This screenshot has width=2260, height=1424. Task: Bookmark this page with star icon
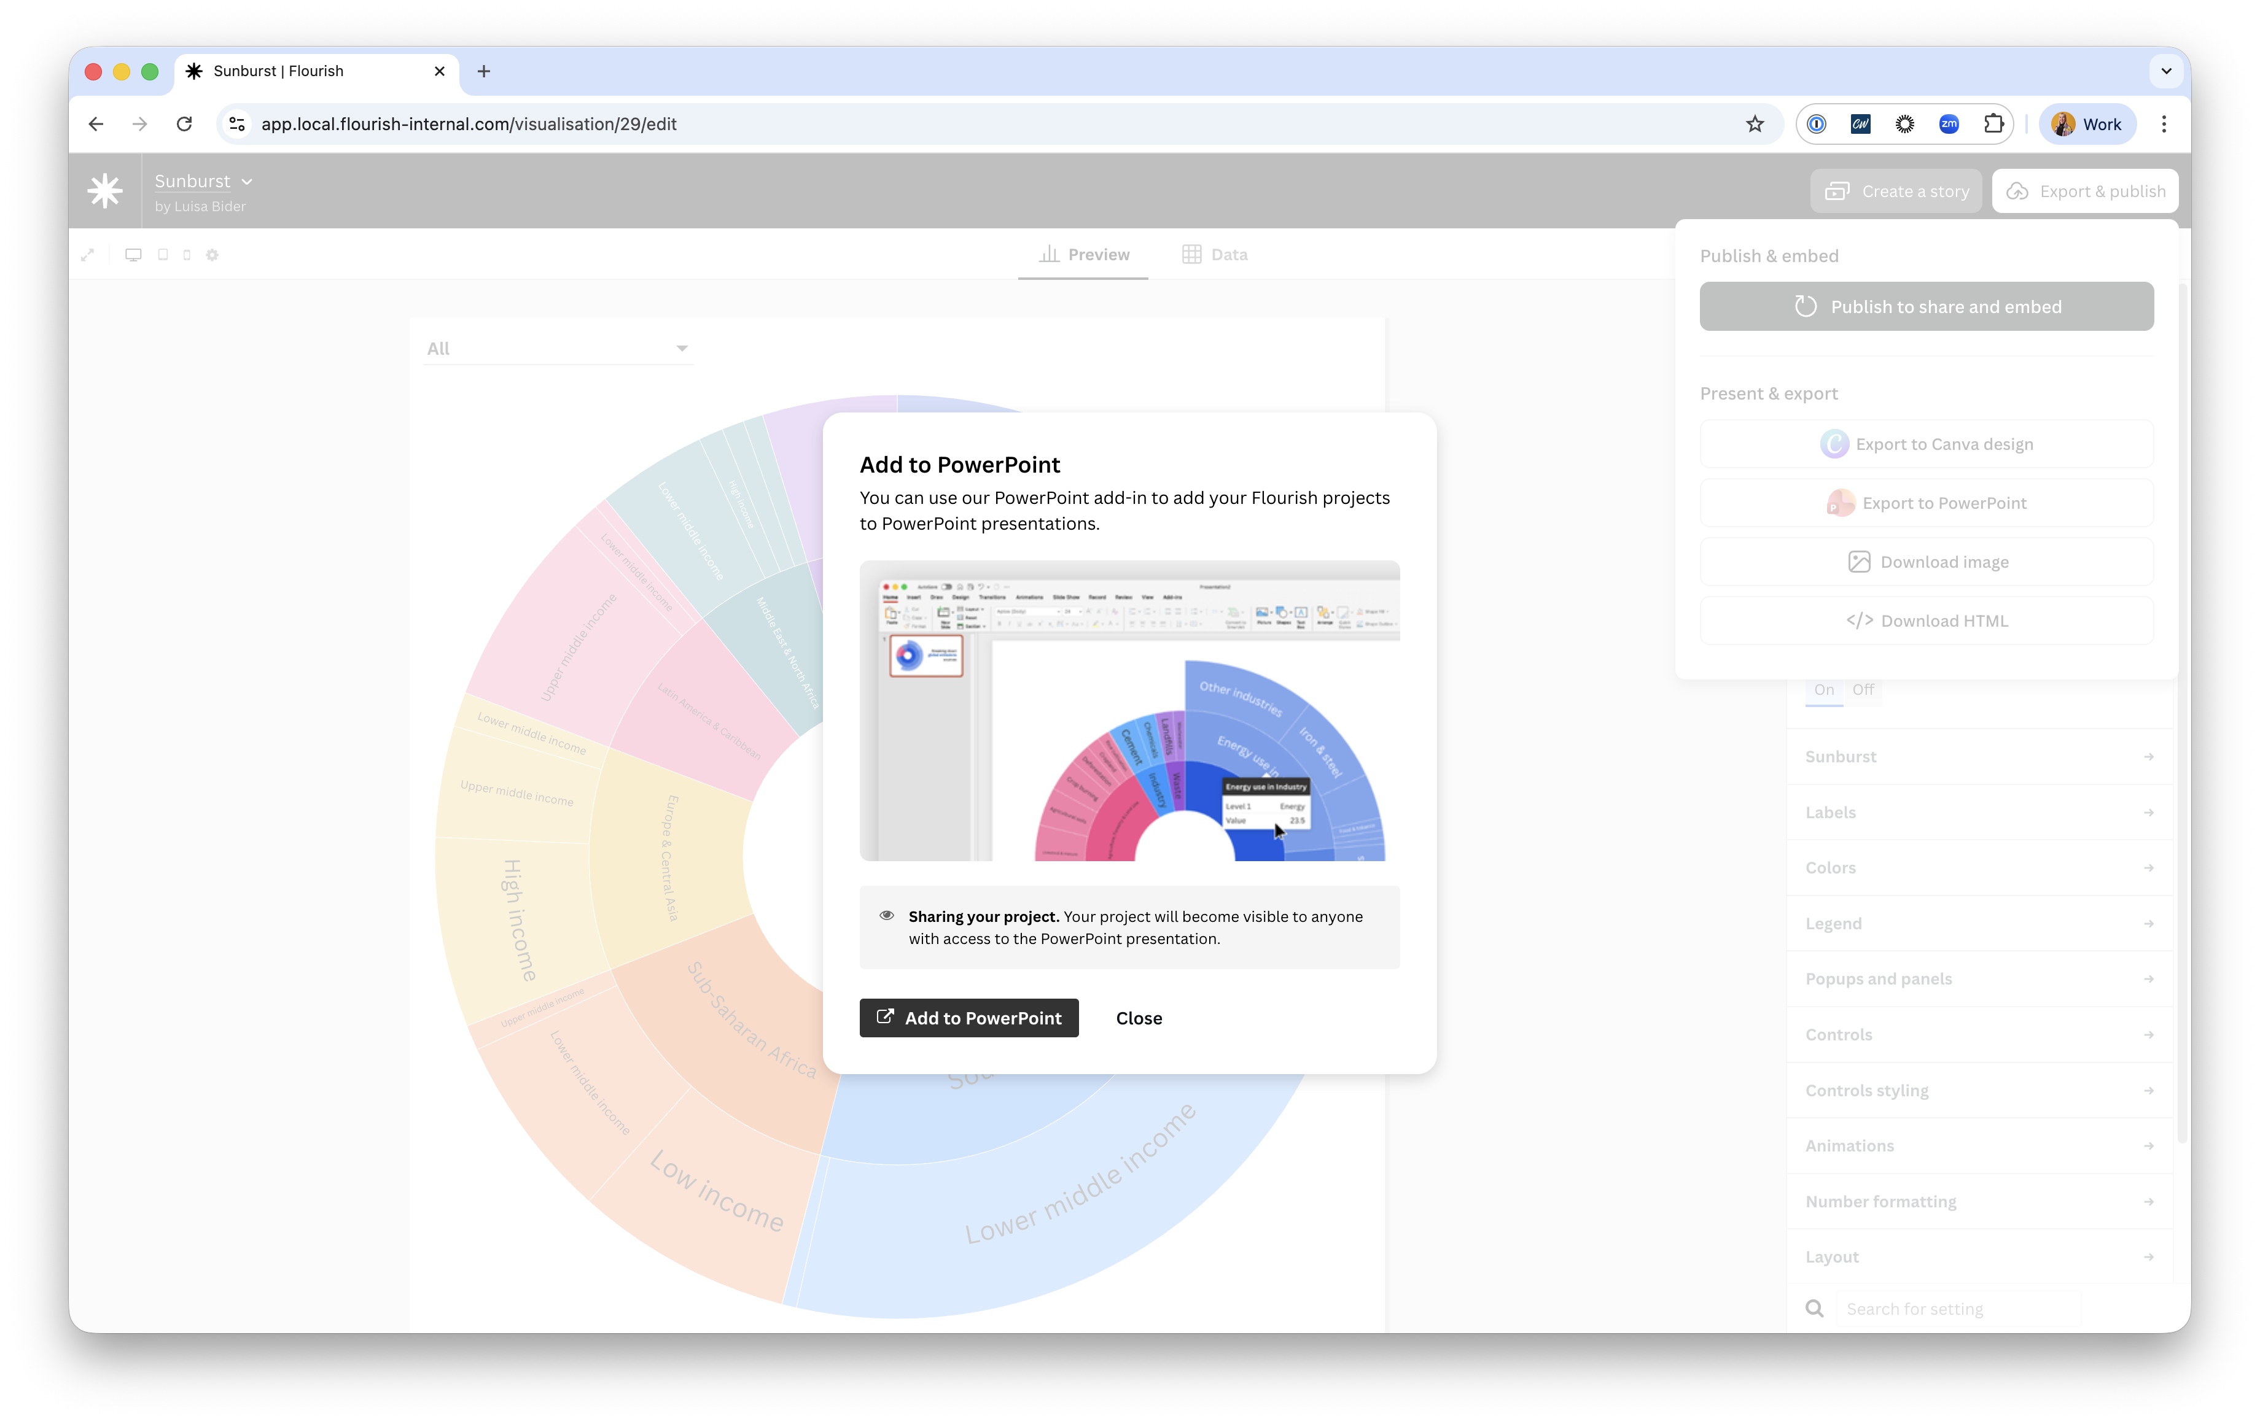(x=1754, y=124)
